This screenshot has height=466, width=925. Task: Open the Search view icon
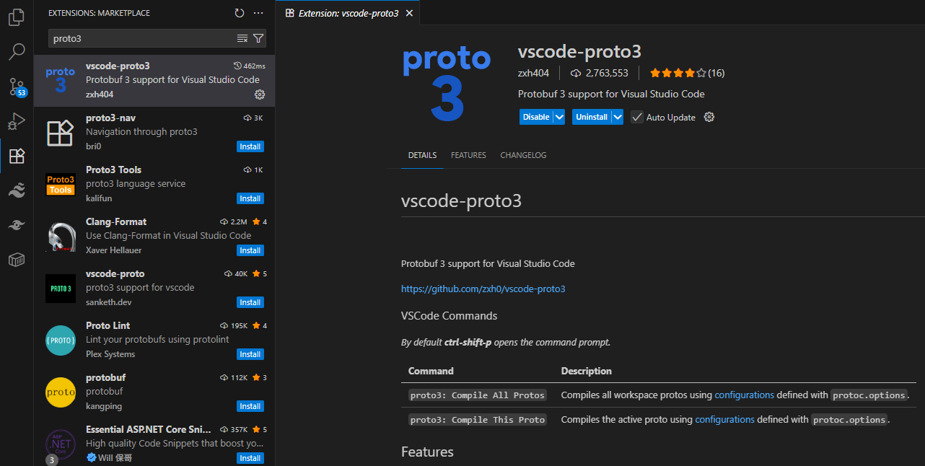17,52
